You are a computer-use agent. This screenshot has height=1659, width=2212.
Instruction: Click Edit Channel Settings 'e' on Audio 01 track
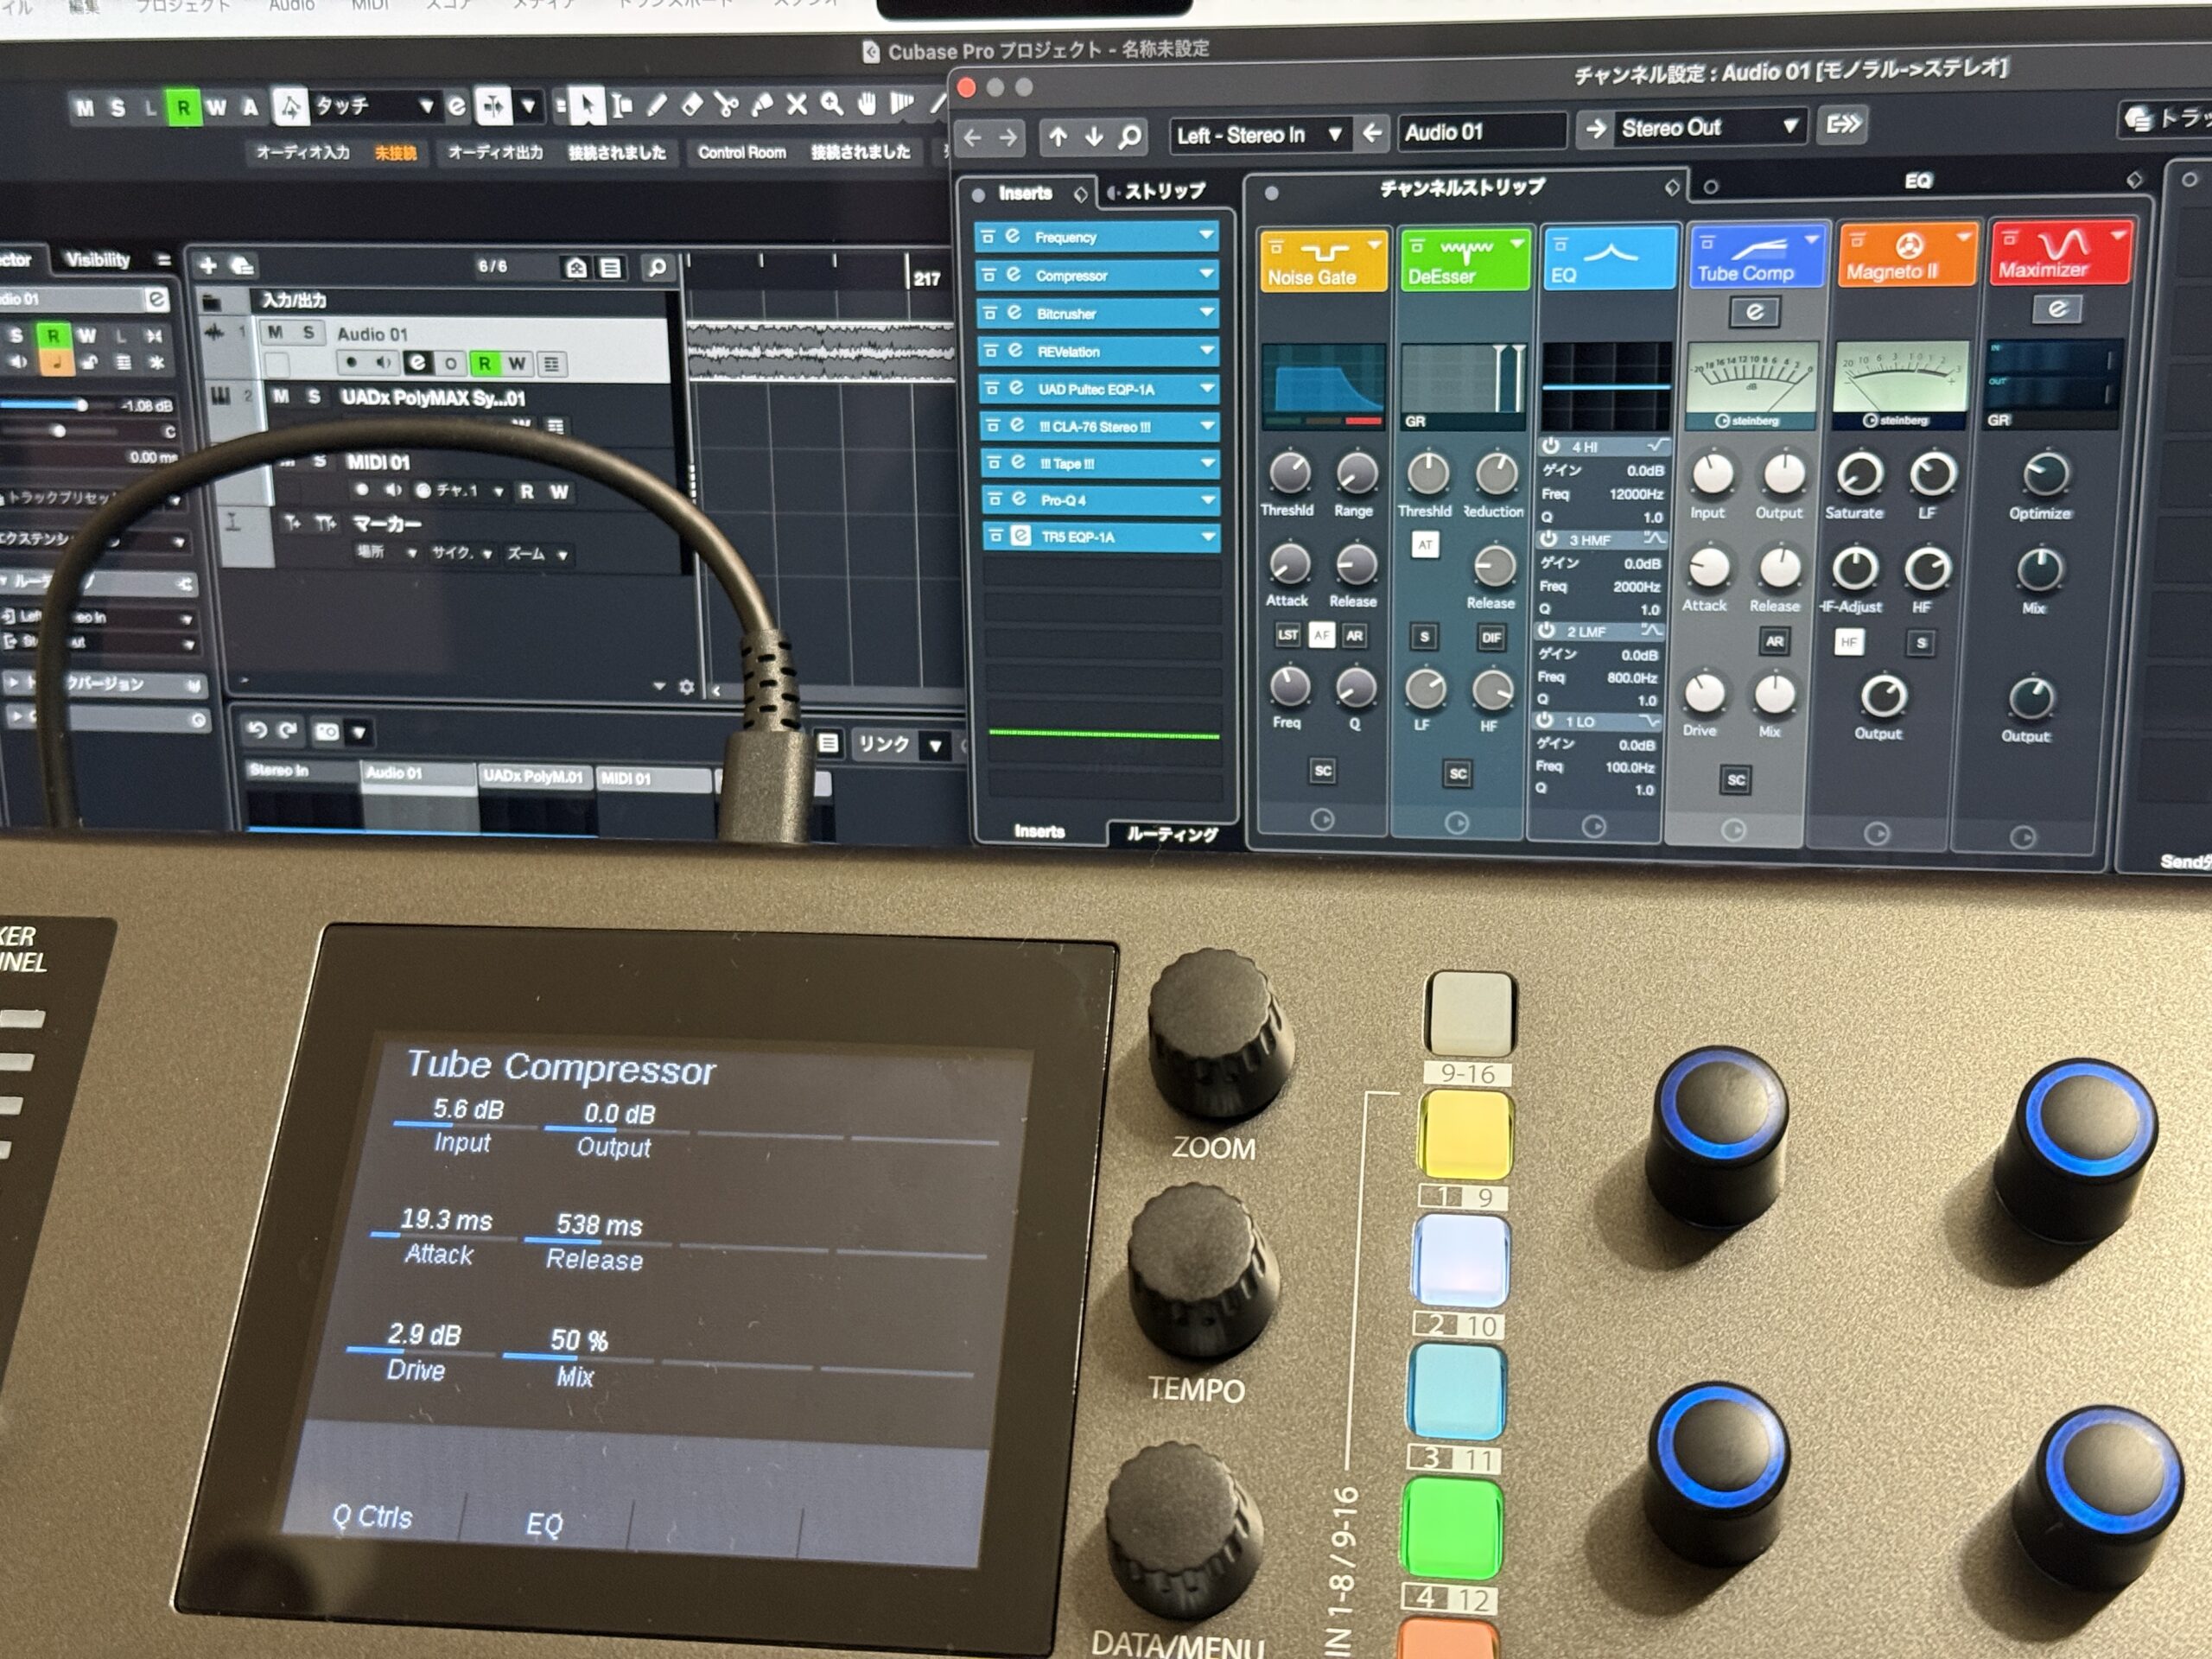(417, 363)
